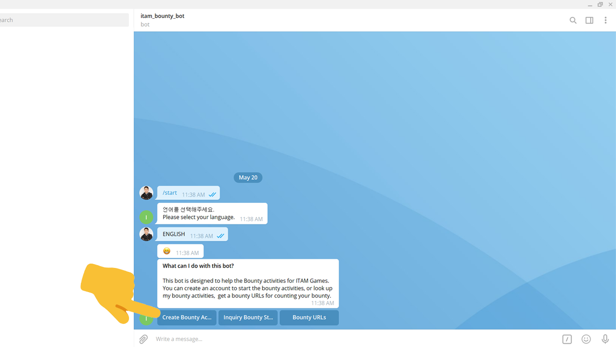Close the Telegram window

[x=611, y=4]
